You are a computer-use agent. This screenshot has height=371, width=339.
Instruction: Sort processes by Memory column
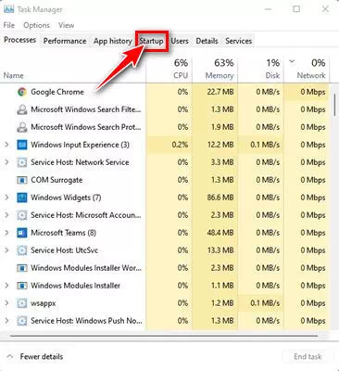tap(220, 70)
